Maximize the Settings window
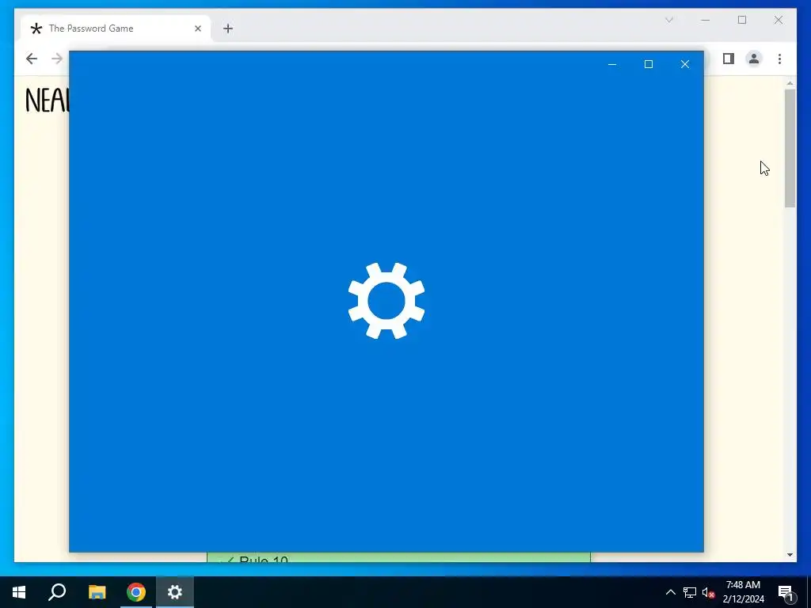Image resolution: width=811 pixels, height=608 pixels. [648, 64]
